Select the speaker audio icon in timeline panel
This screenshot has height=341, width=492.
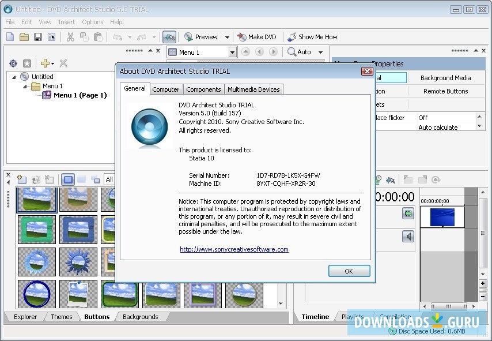[x=408, y=236]
